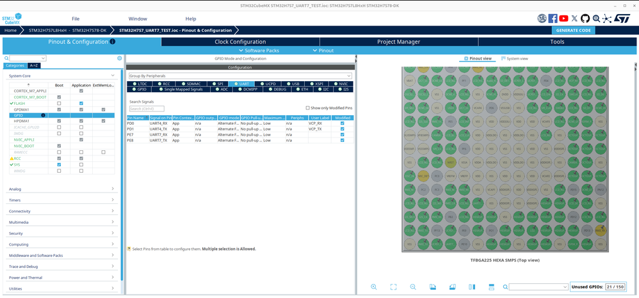Screen dimensions: 639x298
Task: Open the Facebook icon link
Action: (x=553, y=19)
